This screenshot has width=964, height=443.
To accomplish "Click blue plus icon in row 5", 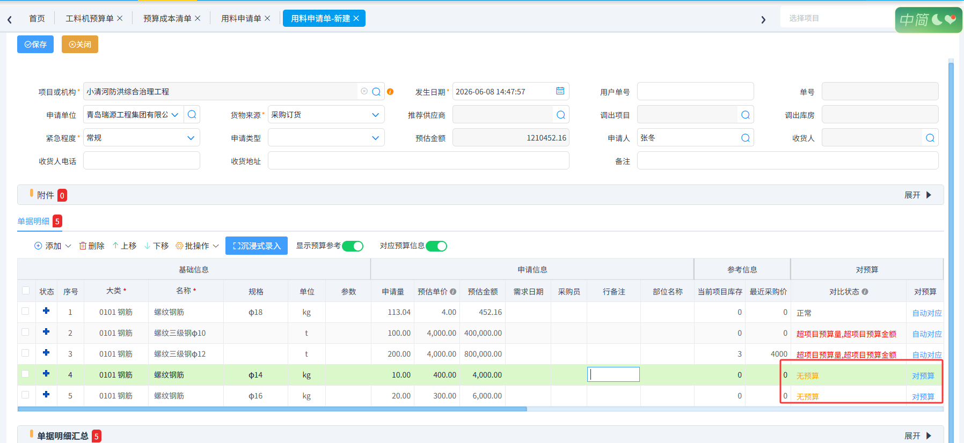I will point(46,394).
